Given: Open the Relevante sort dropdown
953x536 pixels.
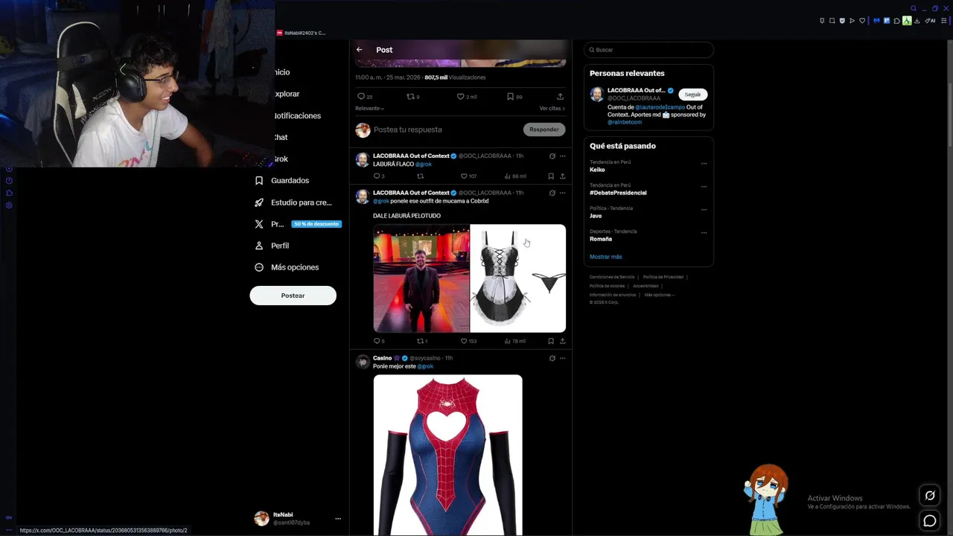Looking at the screenshot, I should point(370,109).
